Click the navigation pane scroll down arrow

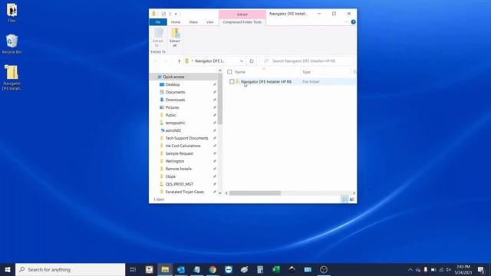220,192
